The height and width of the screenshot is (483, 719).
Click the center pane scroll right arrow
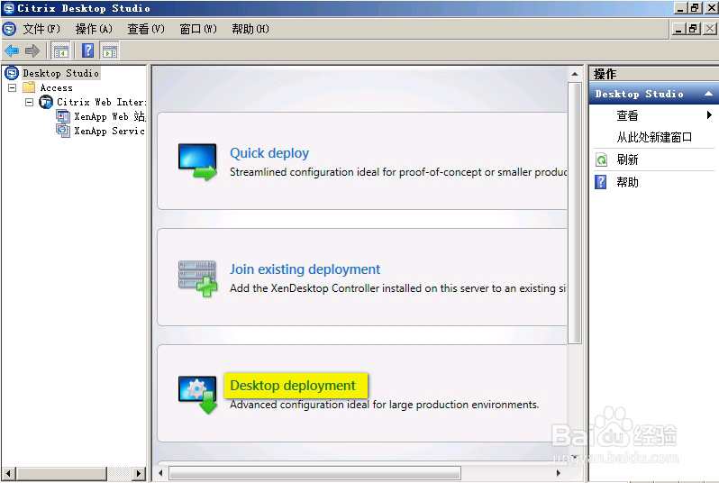pos(558,473)
